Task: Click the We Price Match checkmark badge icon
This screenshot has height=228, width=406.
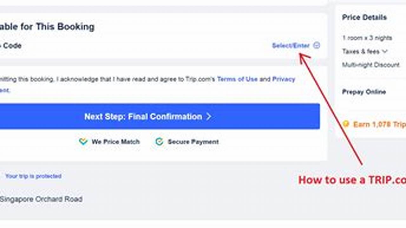Action: tap(83, 142)
